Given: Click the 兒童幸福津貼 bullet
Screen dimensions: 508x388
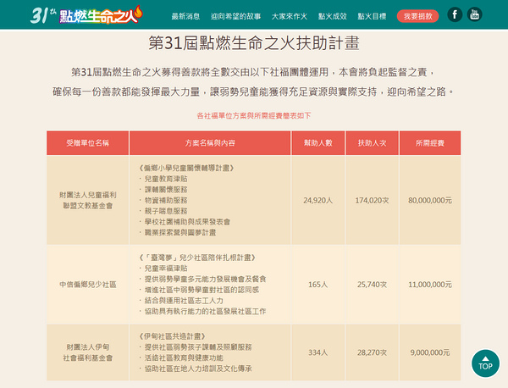Looking at the screenshot, I should pos(166,269).
